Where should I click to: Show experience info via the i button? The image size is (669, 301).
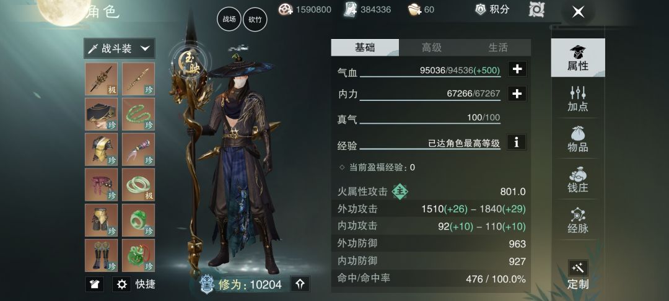pos(517,142)
